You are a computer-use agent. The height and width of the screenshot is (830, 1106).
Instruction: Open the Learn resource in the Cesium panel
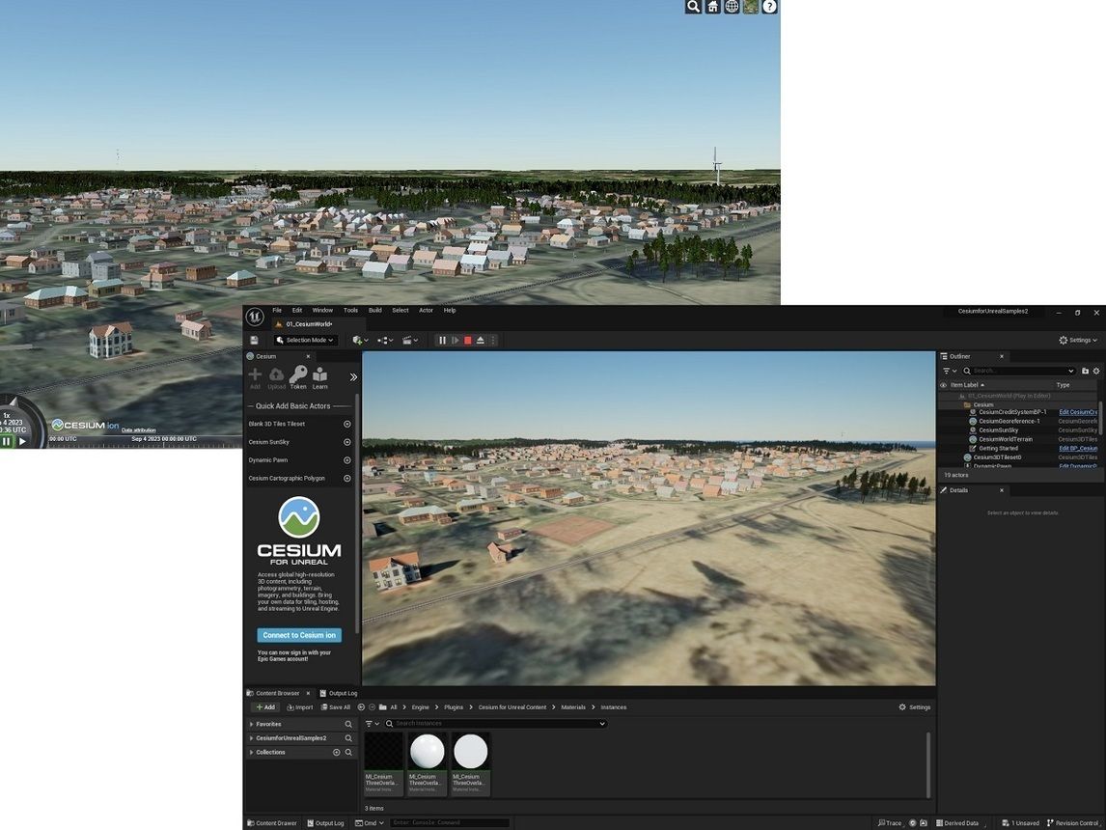click(x=320, y=375)
